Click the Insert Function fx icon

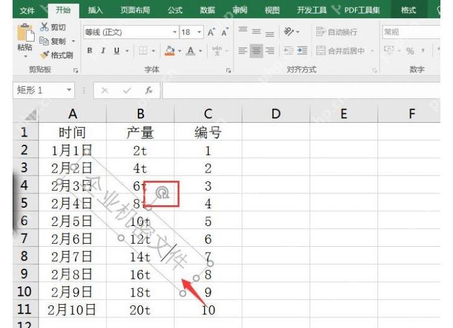tap(148, 91)
